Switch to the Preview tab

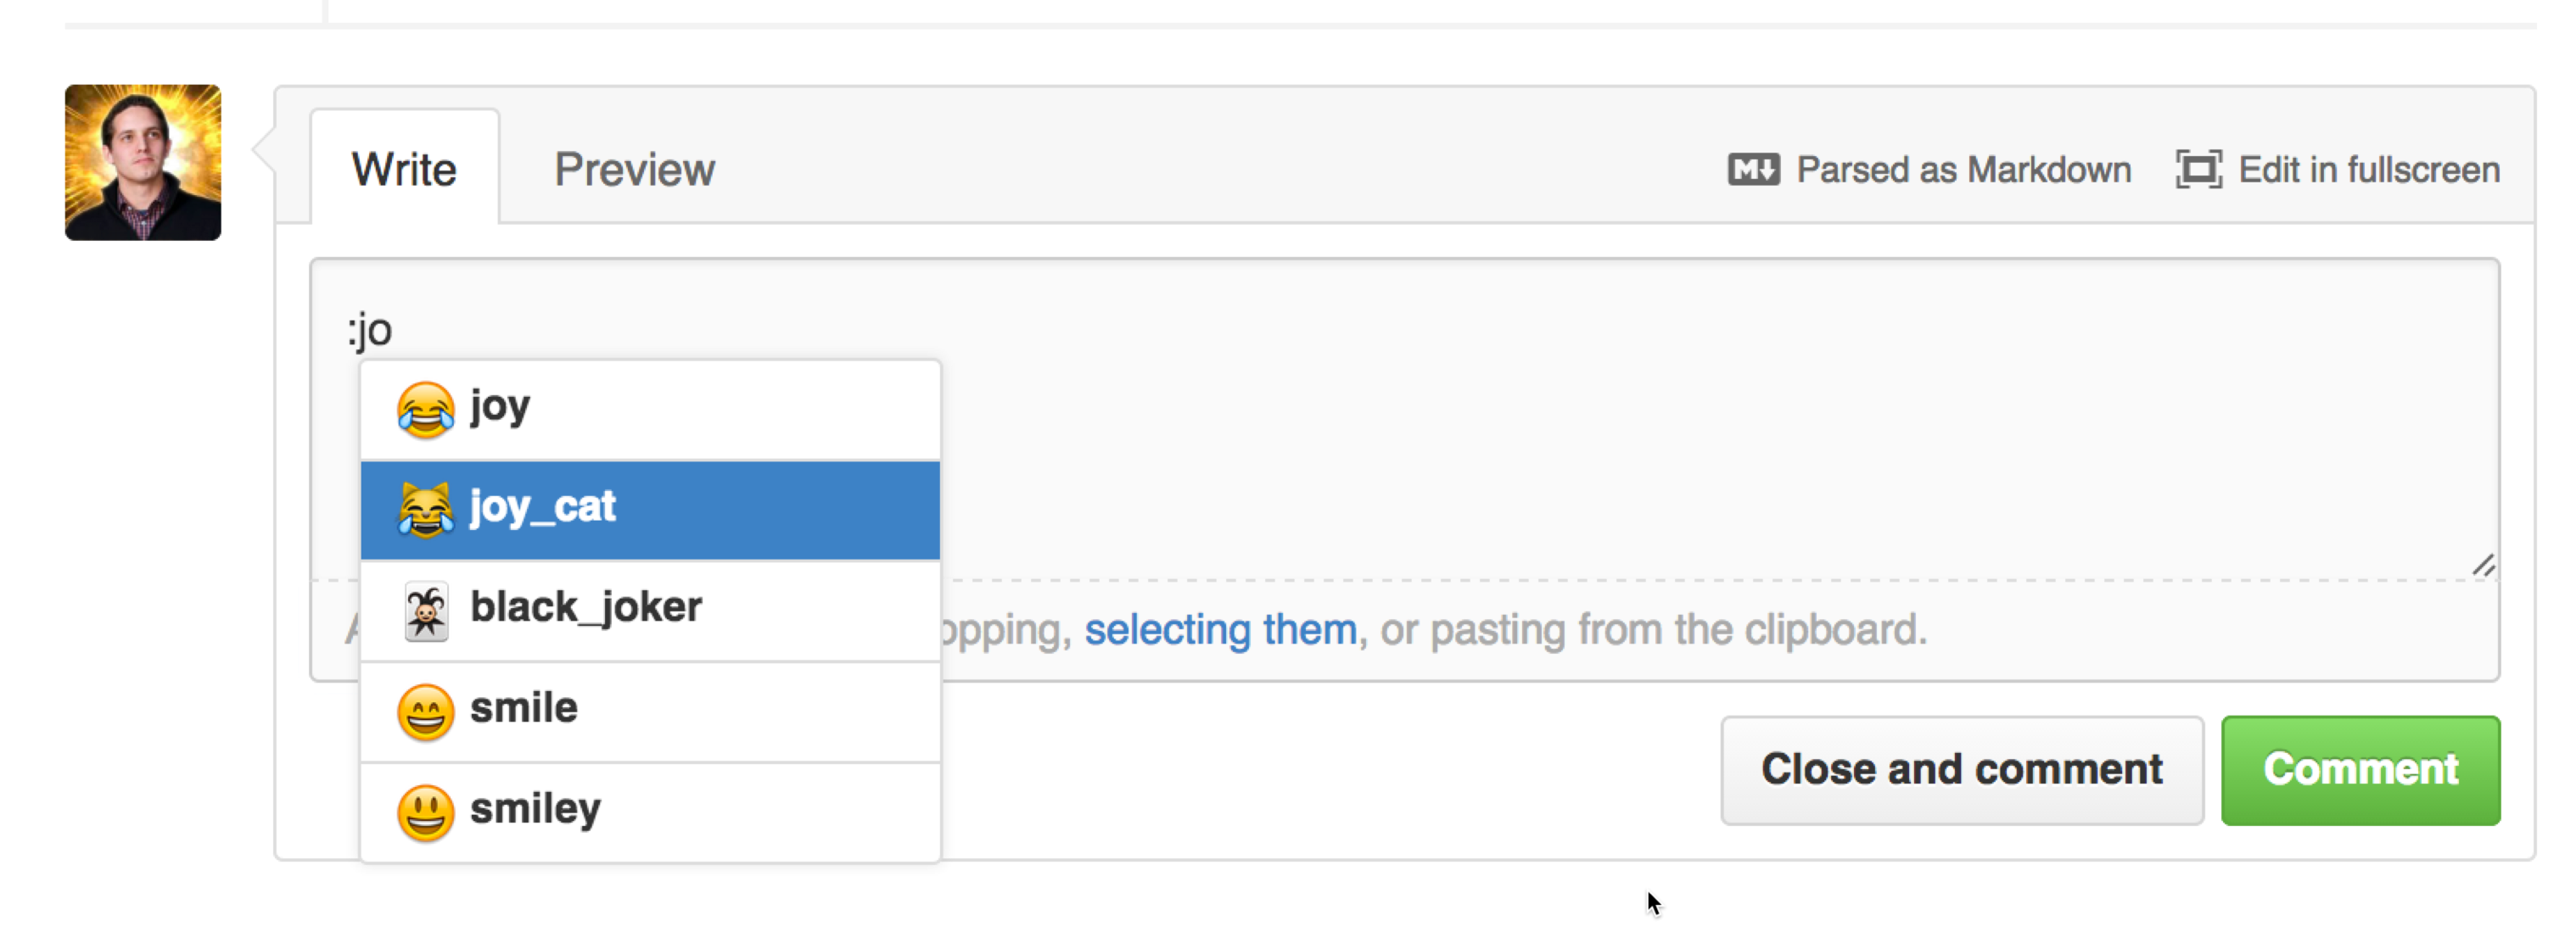coord(634,170)
